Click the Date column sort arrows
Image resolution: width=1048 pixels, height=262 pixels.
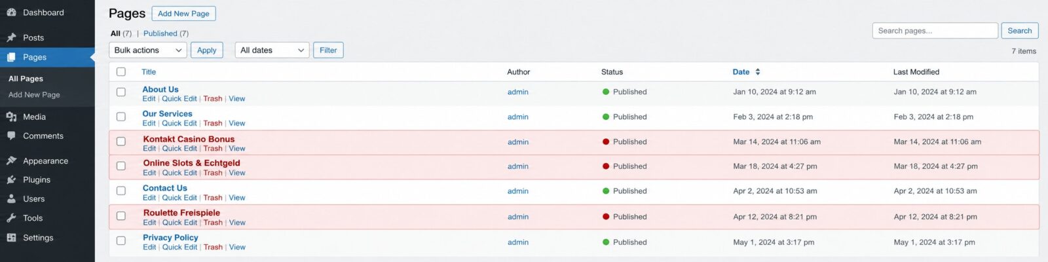[758, 72]
